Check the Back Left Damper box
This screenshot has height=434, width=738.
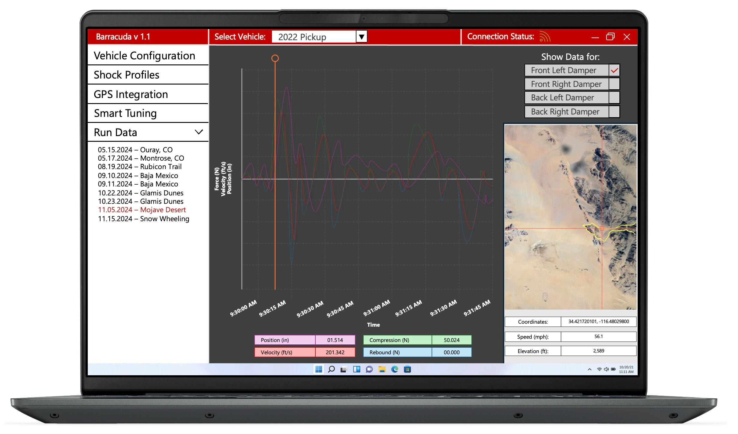614,98
